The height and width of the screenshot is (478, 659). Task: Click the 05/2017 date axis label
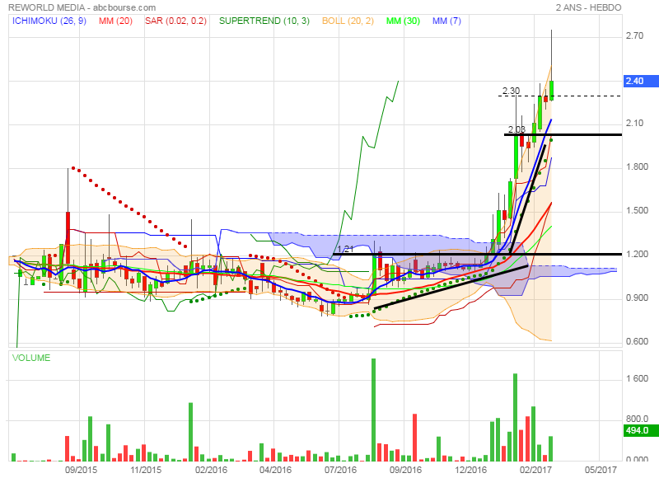coord(601,470)
